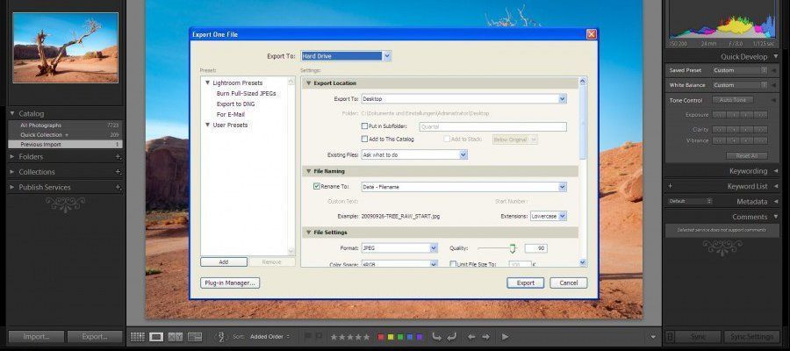Open the Plug-in Manager
The height and width of the screenshot is (351, 790).
coord(230,283)
